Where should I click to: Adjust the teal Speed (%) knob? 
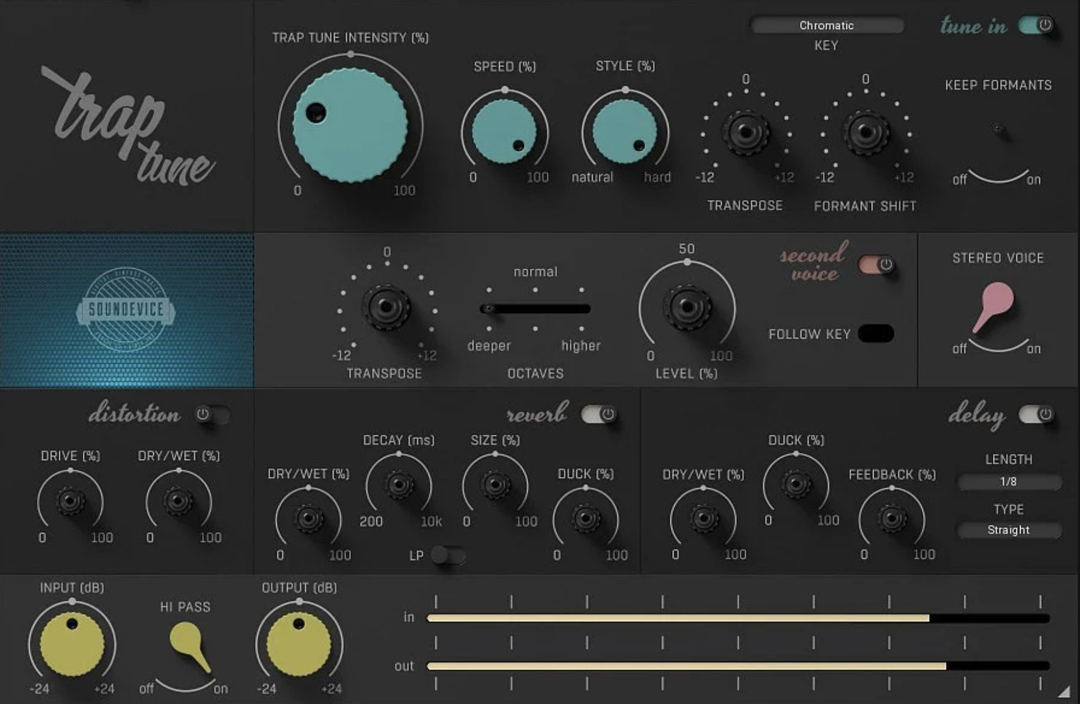point(504,132)
